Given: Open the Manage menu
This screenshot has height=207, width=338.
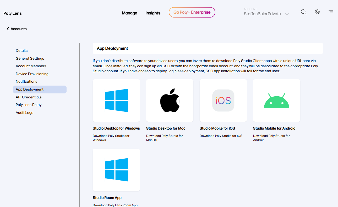Looking at the screenshot, I should pos(129,13).
